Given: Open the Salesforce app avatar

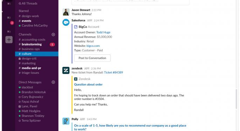Looking at the screenshot, I should click(66, 22).
